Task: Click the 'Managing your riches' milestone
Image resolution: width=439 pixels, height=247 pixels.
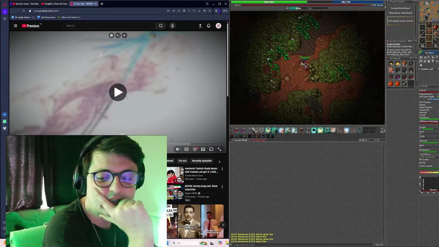Action: point(401,21)
